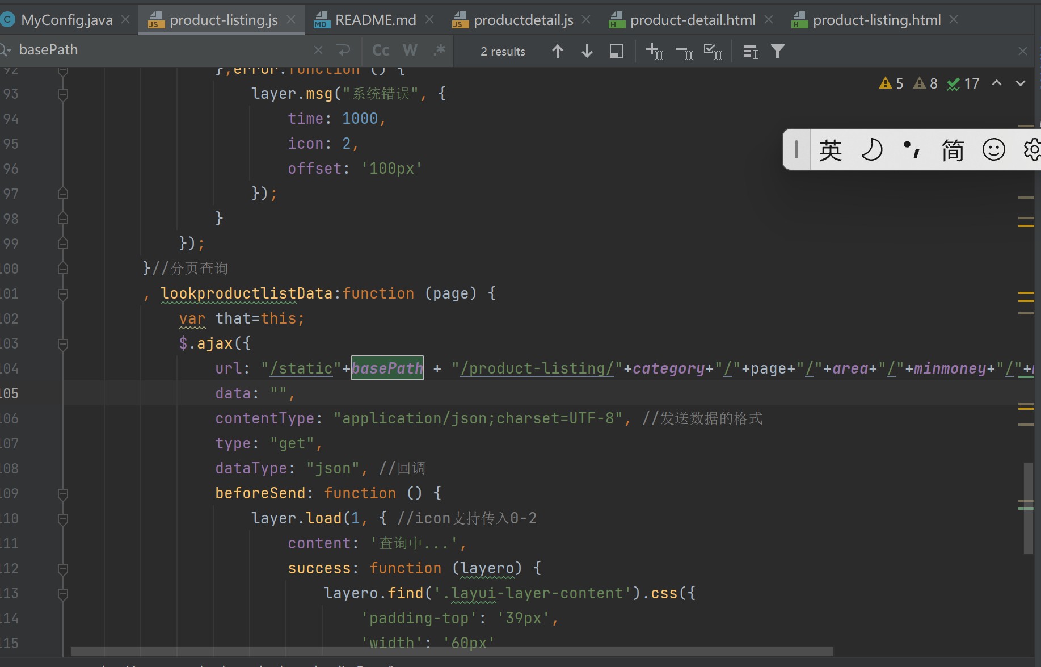Open the product-listing.html tab

pyautogui.click(x=876, y=20)
